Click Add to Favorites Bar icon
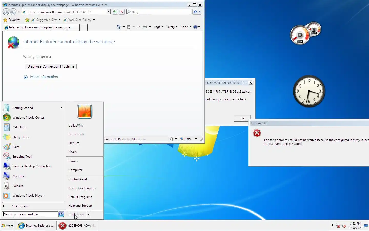 tap(27, 20)
